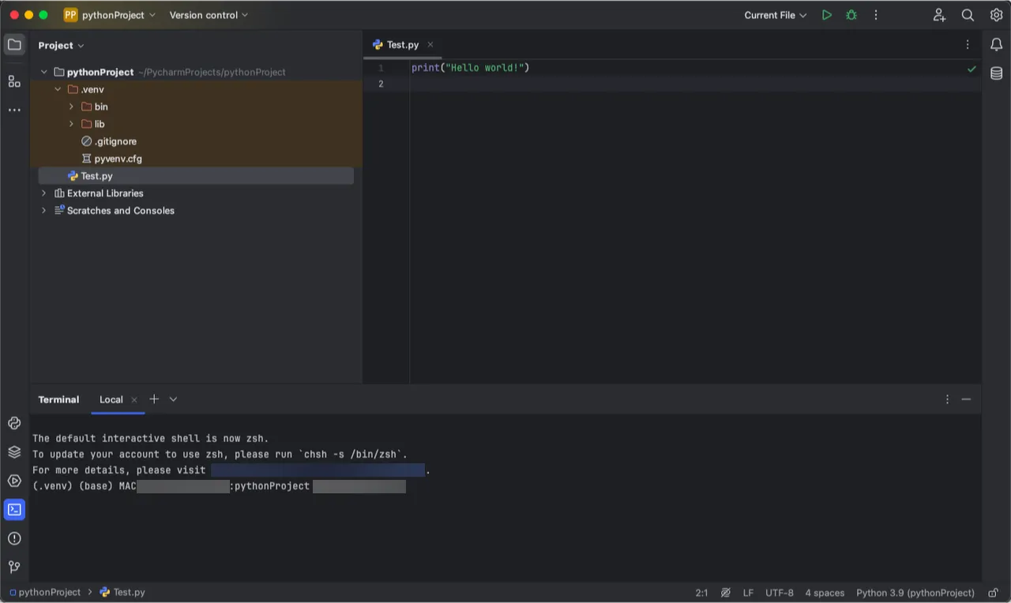This screenshot has height=603, width=1011.
Task: Click line number 1 in editor gutter
Action: point(380,68)
